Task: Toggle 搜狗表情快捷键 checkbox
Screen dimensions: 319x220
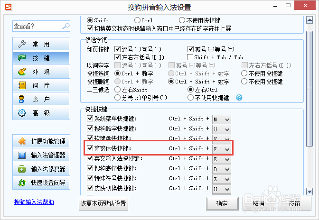Action: coord(90,168)
